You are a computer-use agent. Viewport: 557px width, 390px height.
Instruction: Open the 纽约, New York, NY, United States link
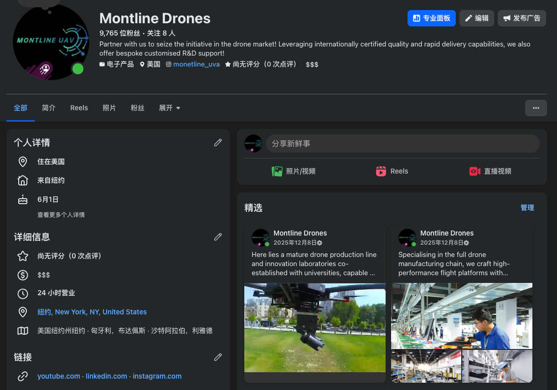click(92, 312)
